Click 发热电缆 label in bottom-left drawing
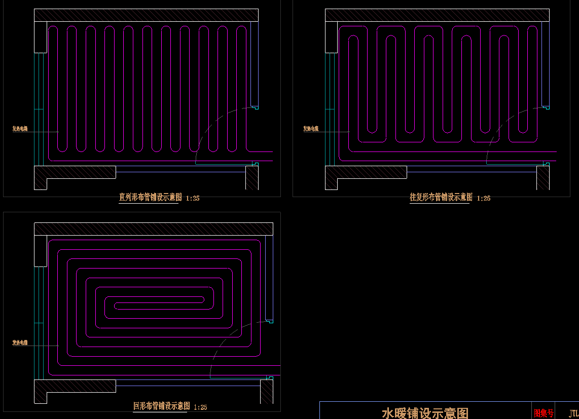The height and width of the screenshot is (419, 579). click(x=20, y=343)
